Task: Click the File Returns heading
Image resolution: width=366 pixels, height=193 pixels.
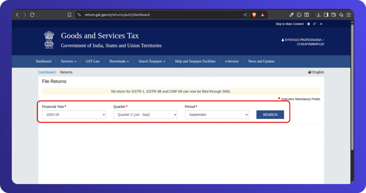Action: tap(54, 82)
